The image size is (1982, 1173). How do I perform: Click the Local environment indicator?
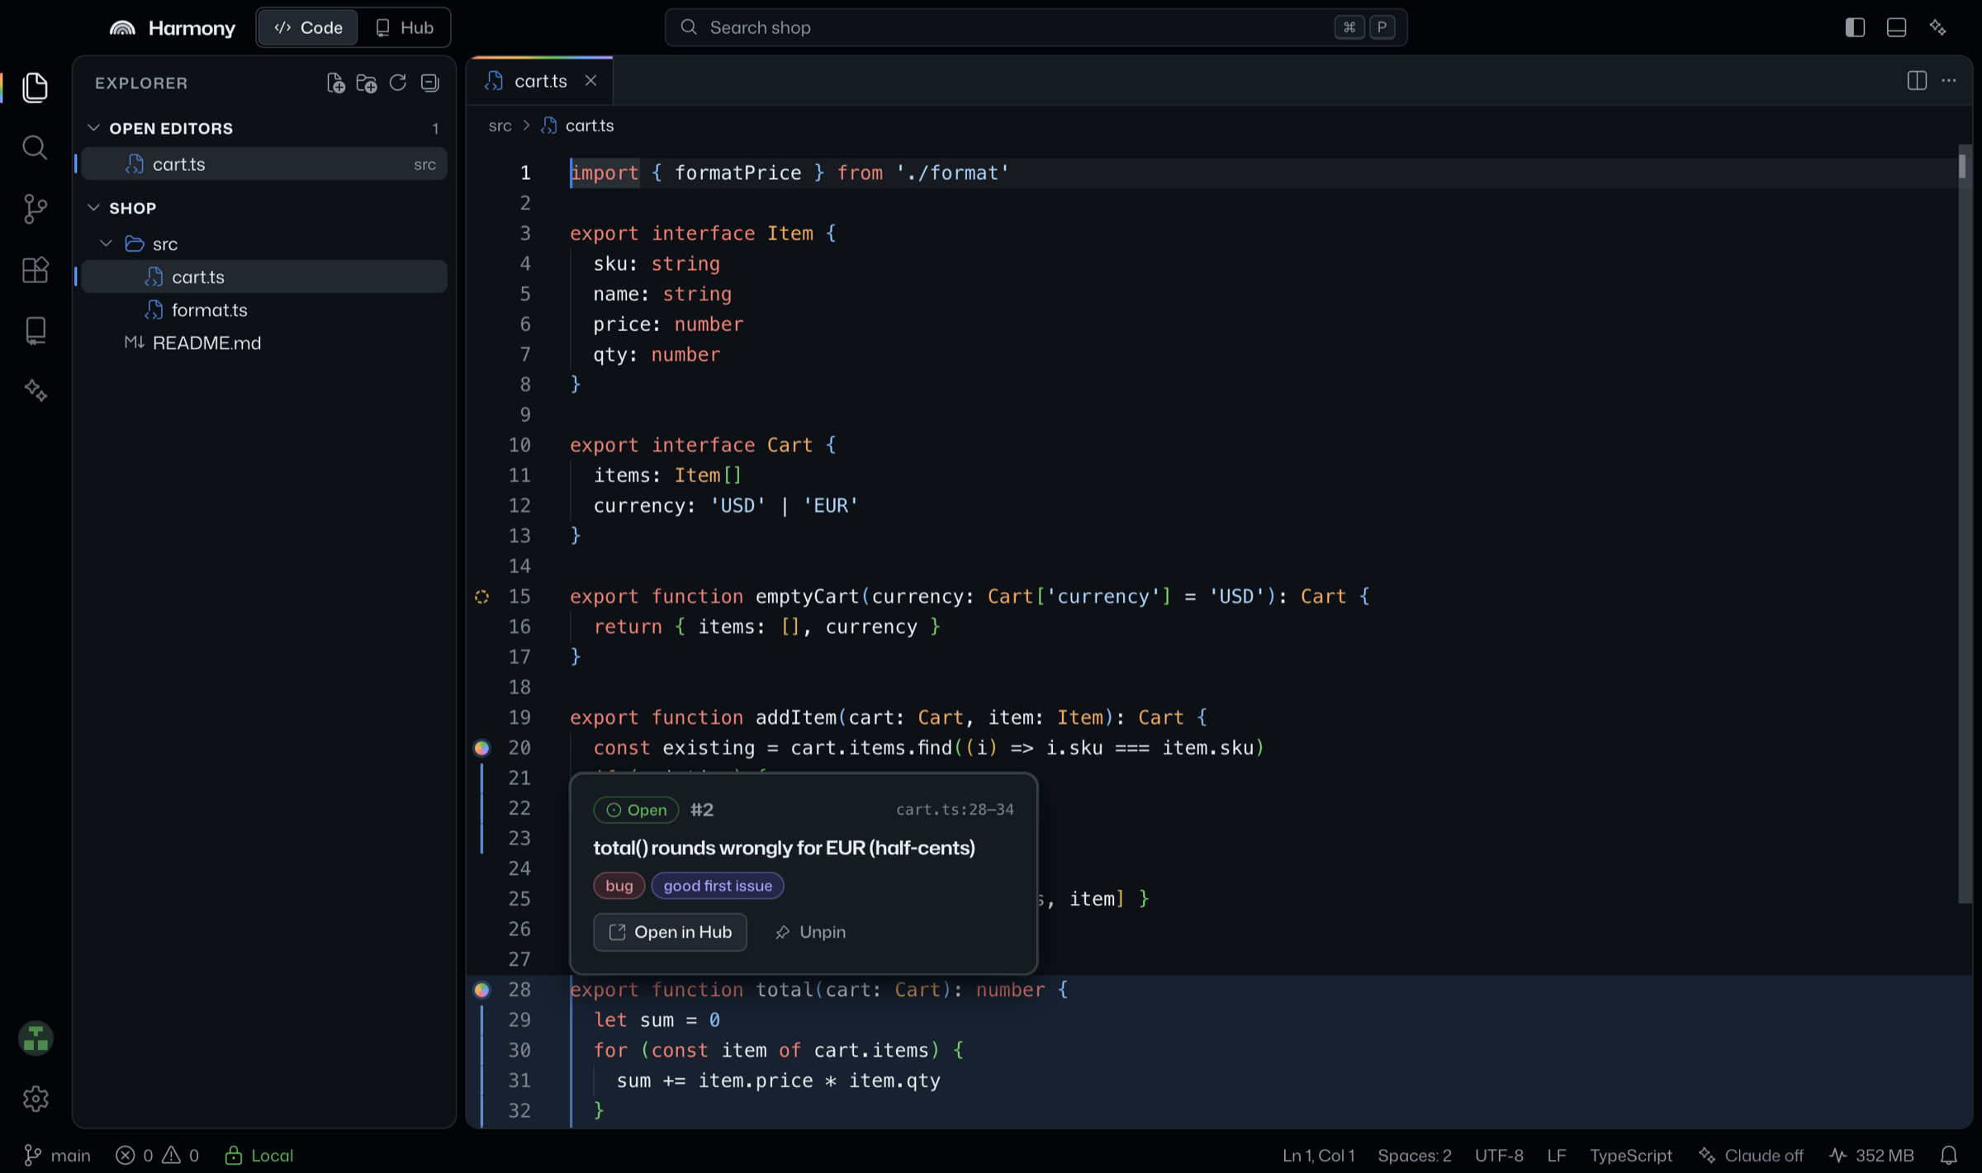(259, 1155)
